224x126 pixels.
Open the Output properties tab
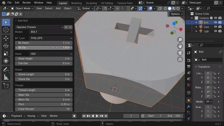pos(189,66)
